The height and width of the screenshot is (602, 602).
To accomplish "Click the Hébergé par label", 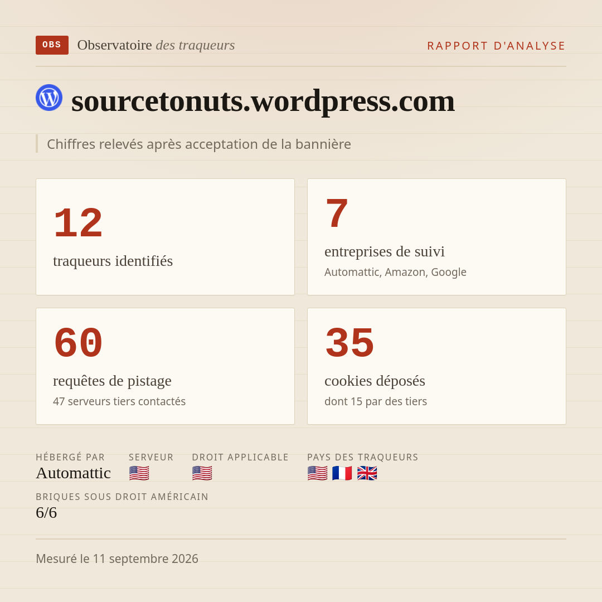I will (70, 457).
